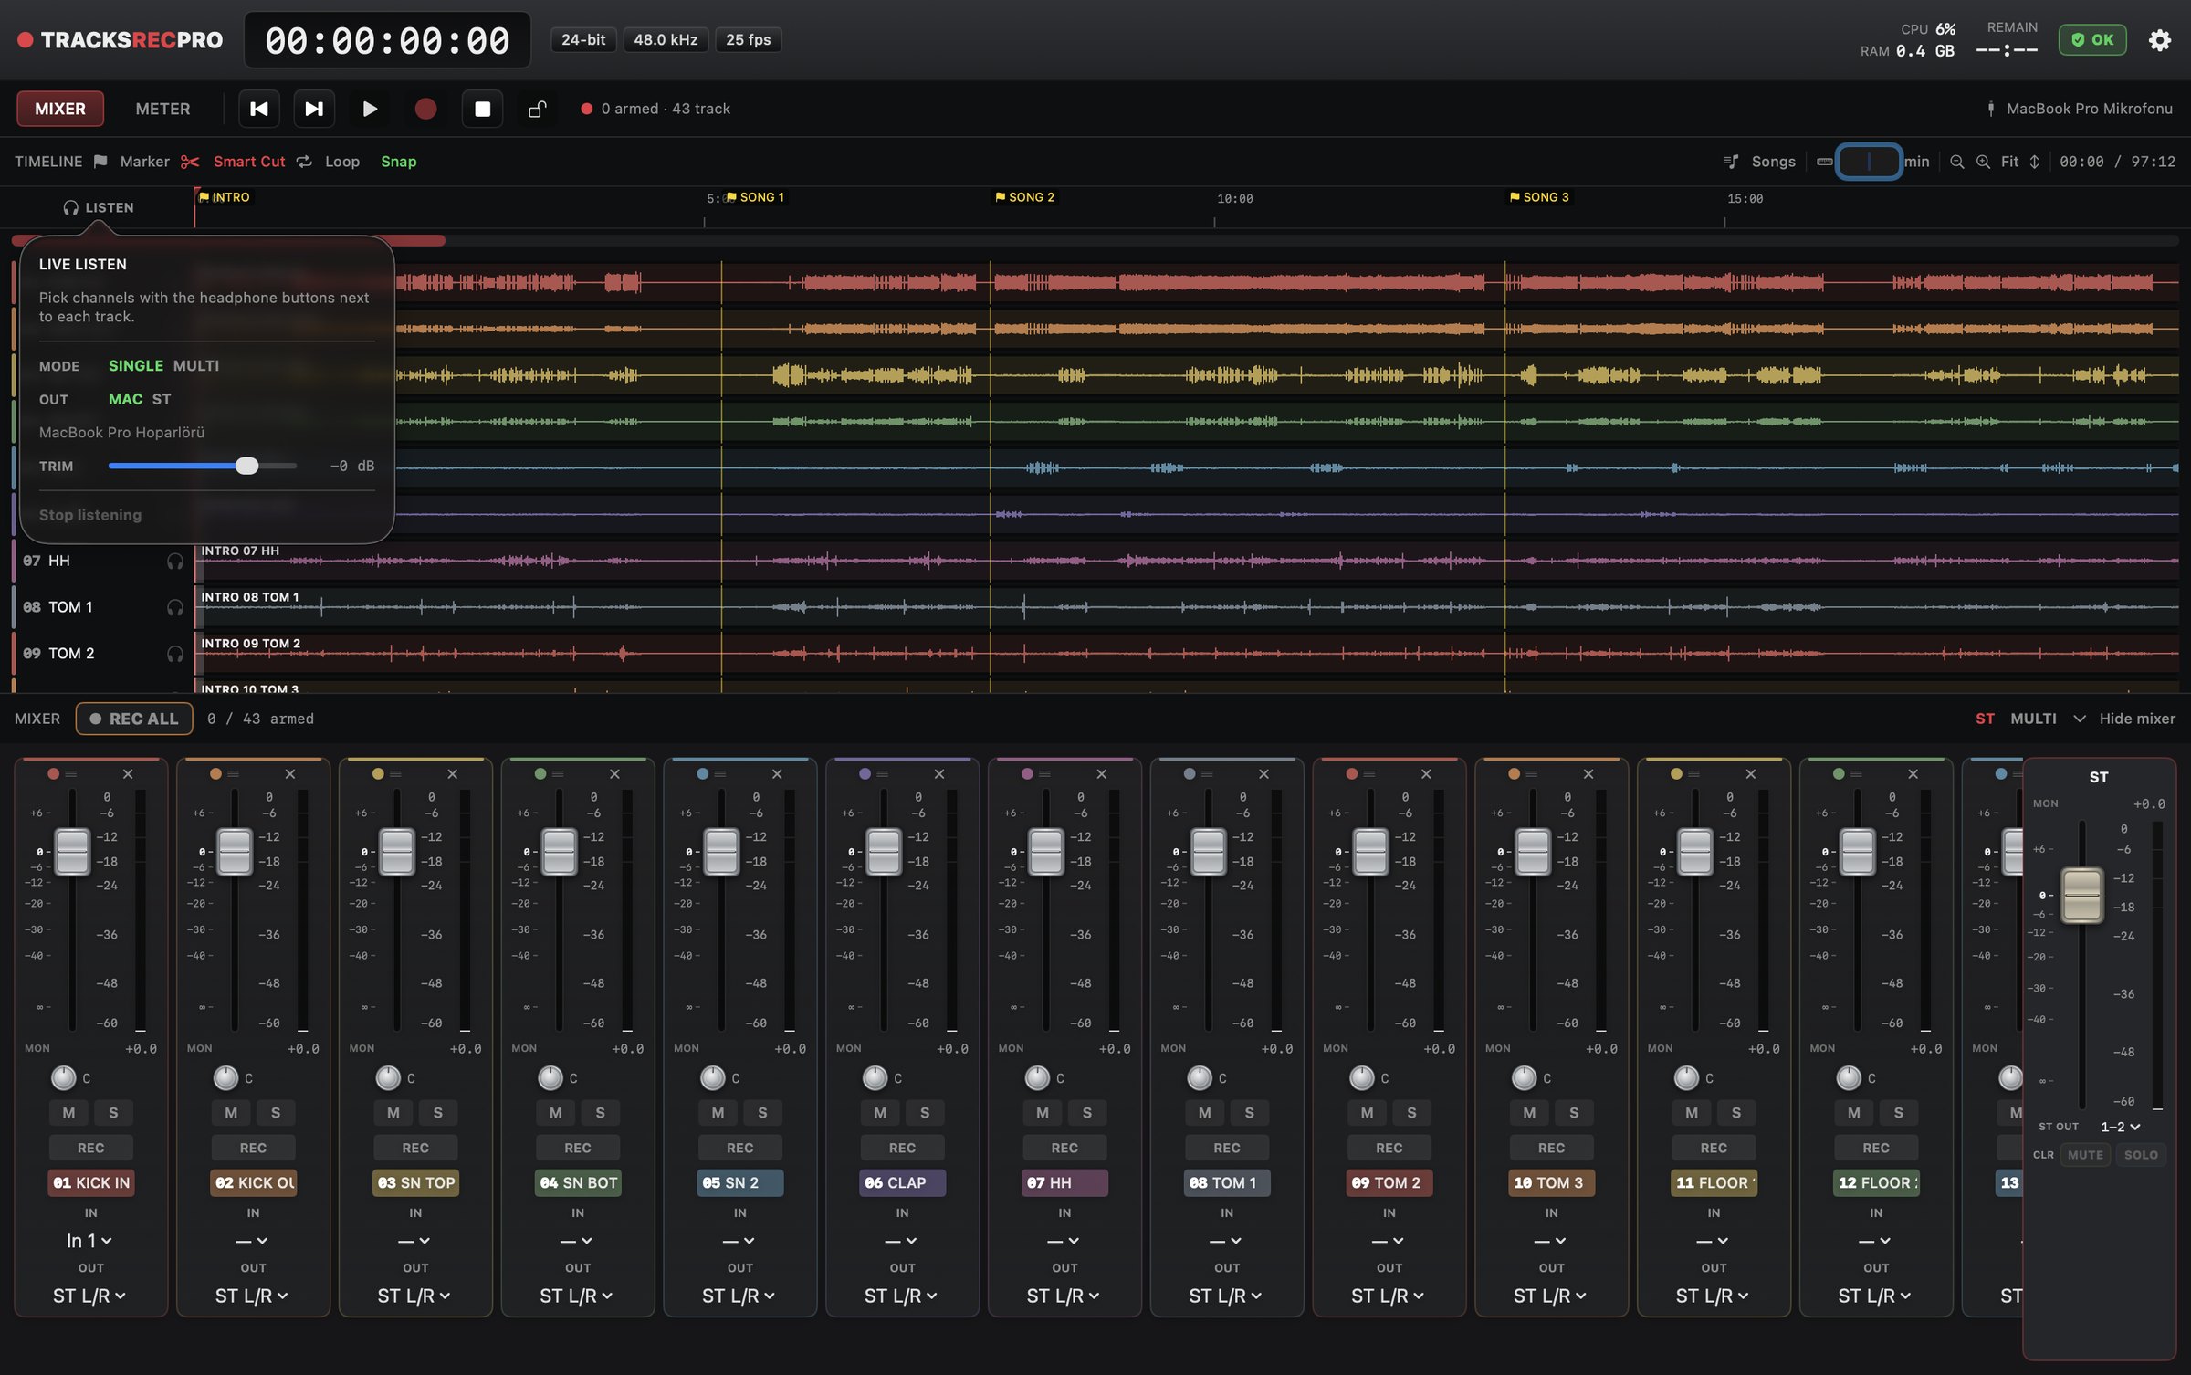Click the TRIM slider in Live Listen
Image resolution: width=2191 pixels, height=1375 pixels.
(x=203, y=467)
